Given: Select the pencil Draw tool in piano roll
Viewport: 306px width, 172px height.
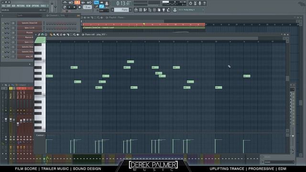Looking at the screenshot, I should pyautogui.click(x=51, y=35).
